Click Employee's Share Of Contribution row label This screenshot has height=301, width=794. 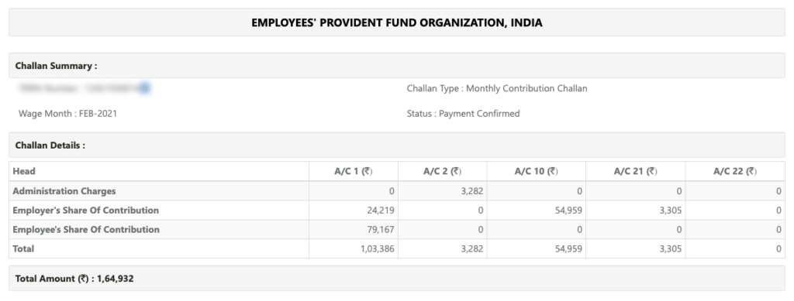click(x=86, y=229)
